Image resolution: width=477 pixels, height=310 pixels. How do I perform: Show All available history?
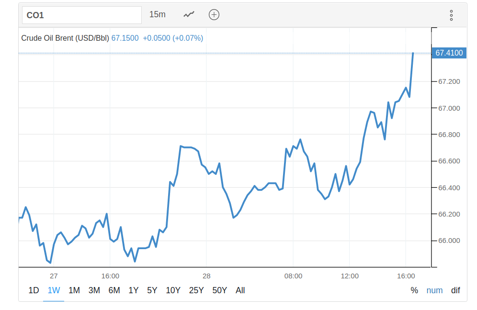point(240,290)
